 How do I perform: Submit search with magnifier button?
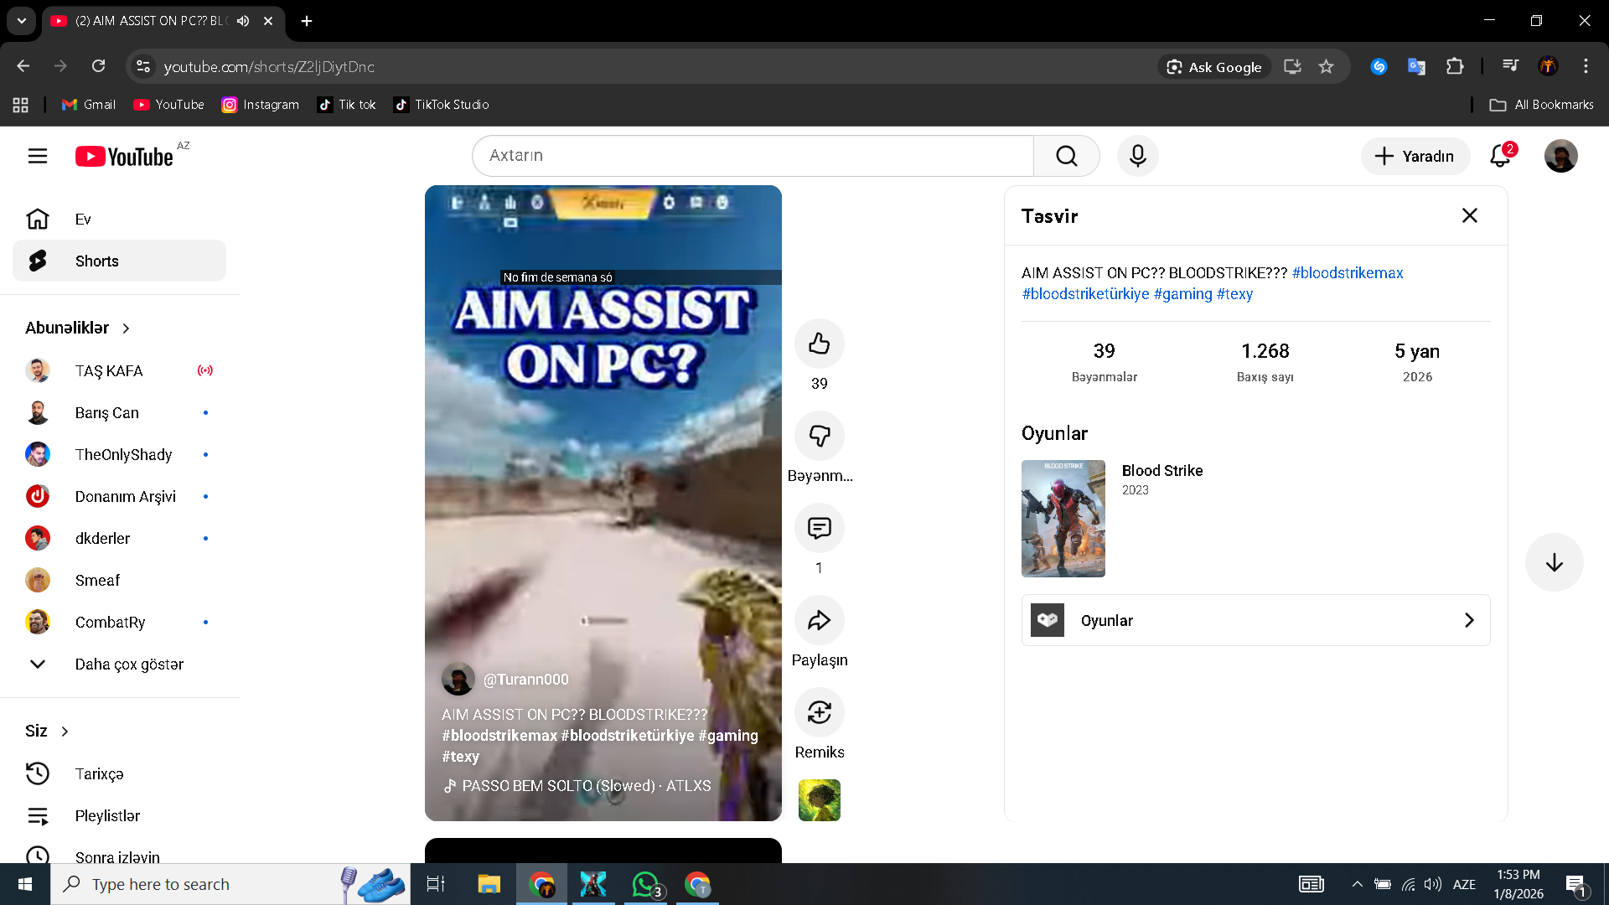coord(1066,156)
